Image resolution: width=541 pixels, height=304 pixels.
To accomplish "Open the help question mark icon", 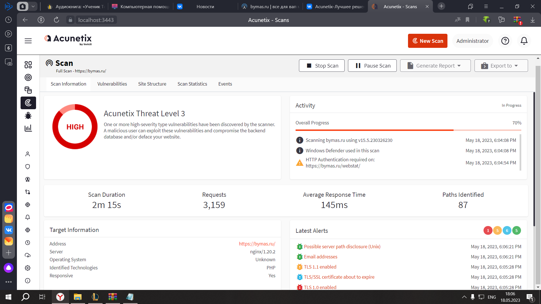I will click(505, 41).
